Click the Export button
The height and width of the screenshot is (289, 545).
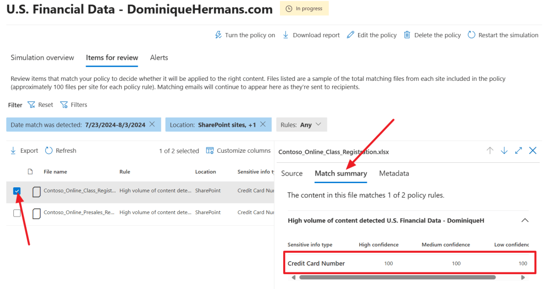click(24, 151)
